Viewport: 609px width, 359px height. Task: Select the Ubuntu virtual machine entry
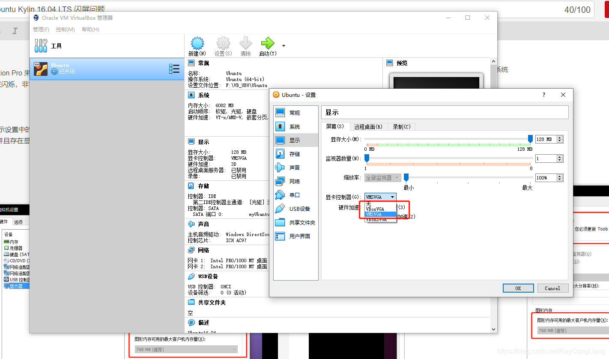point(107,69)
